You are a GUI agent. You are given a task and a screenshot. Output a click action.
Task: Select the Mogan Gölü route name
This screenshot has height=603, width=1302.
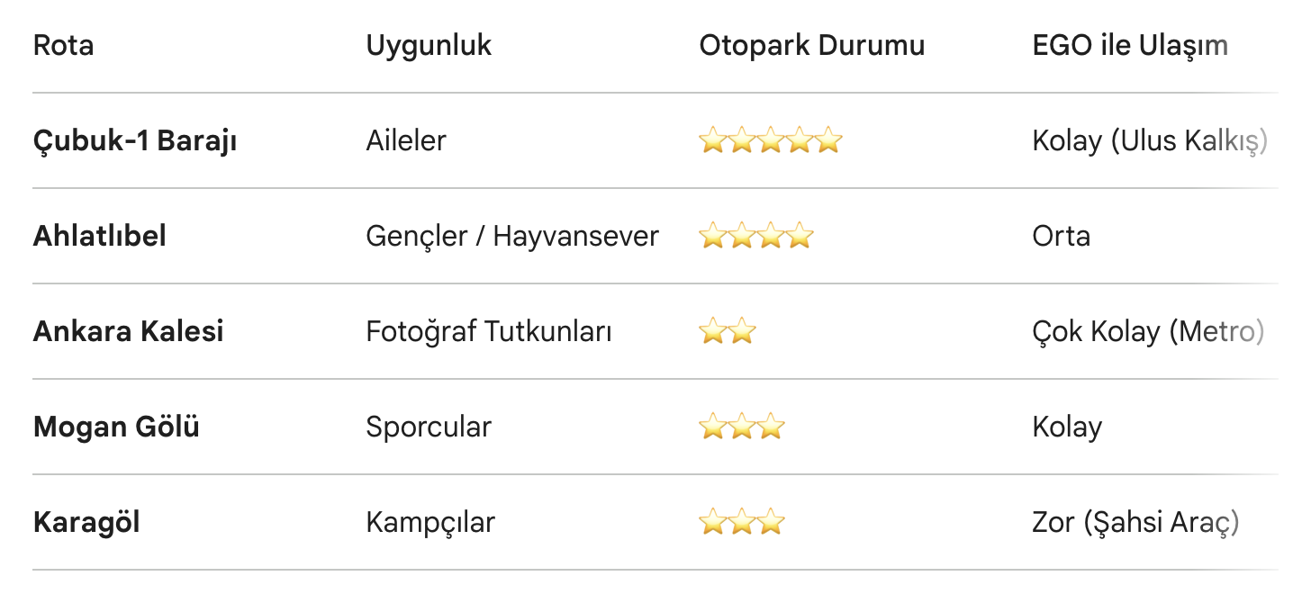pyautogui.click(x=116, y=427)
